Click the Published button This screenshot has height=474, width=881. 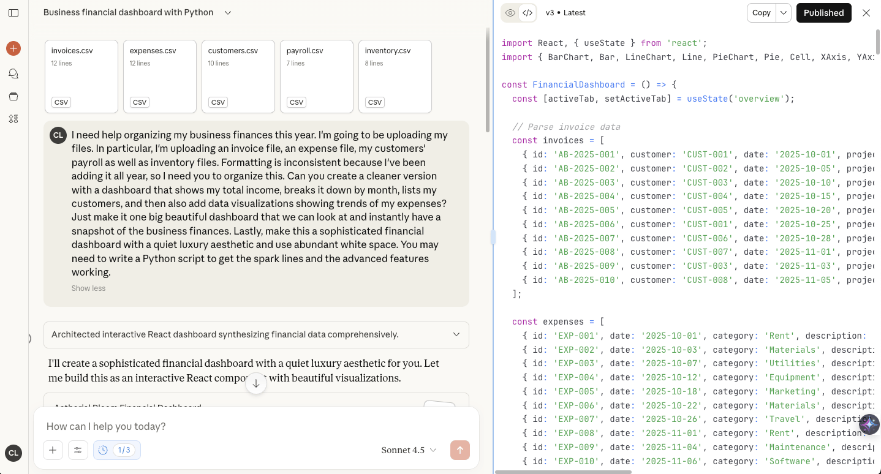coord(823,13)
